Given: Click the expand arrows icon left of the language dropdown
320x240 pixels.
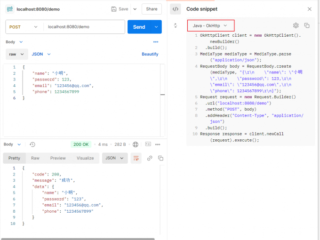Looking at the screenshot, I should 176,25.
